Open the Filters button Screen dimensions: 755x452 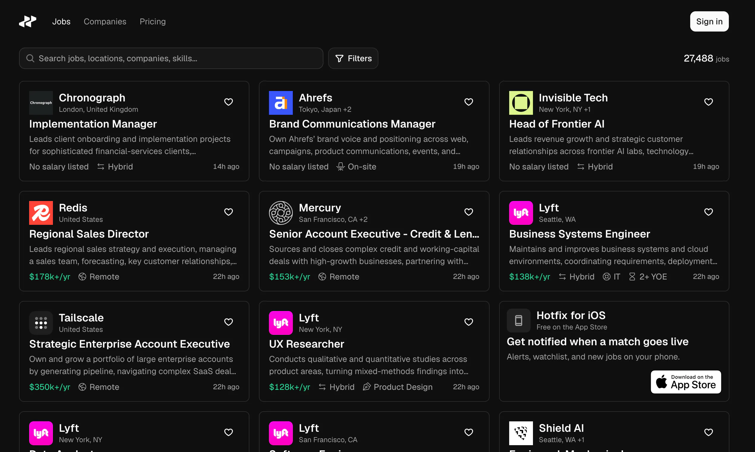(353, 58)
